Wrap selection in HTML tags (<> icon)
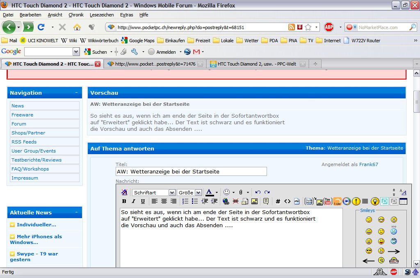 pyautogui.click(x=288, y=201)
